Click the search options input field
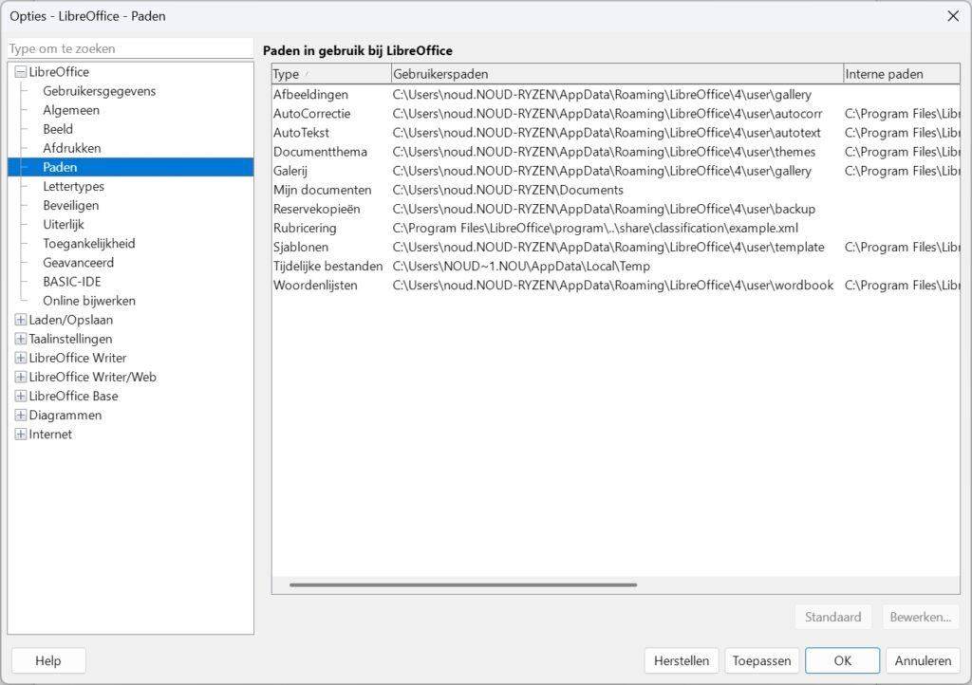972x685 pixels. (x=130, y=48)
